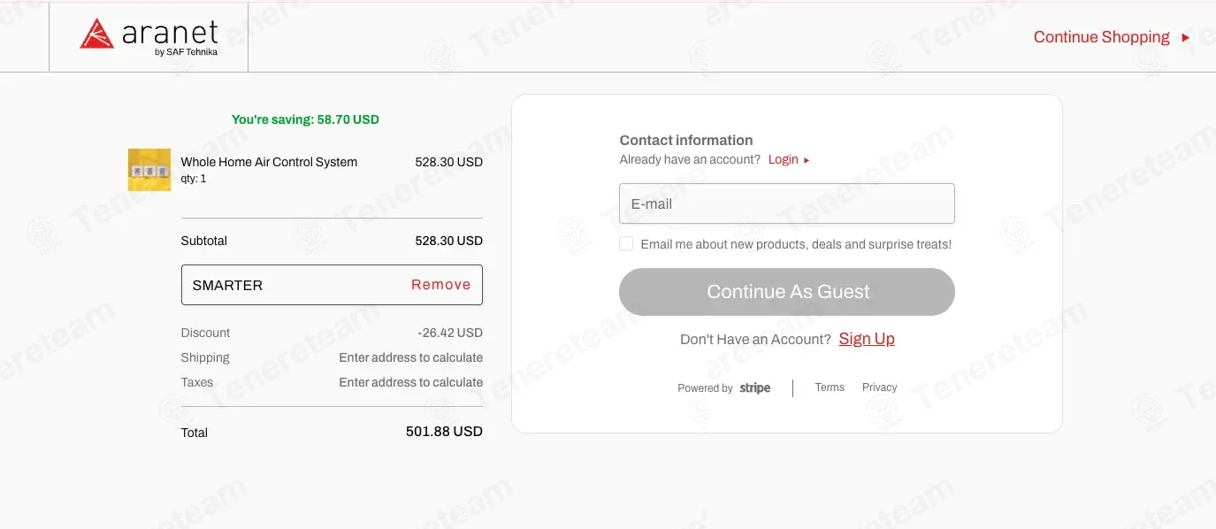Remove the SMARTER coupon code
This screenshot has height=529, width=1216.
(x=441, y=285)
